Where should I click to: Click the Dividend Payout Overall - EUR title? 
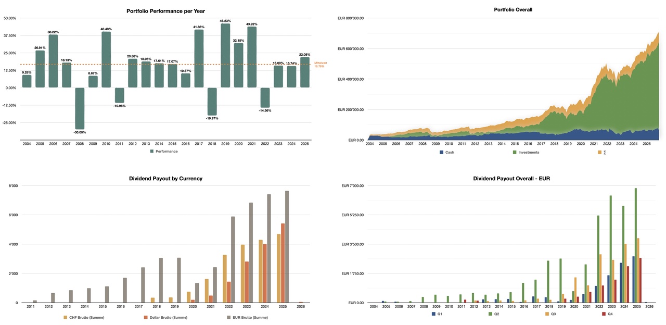click(x=511, y=179)
